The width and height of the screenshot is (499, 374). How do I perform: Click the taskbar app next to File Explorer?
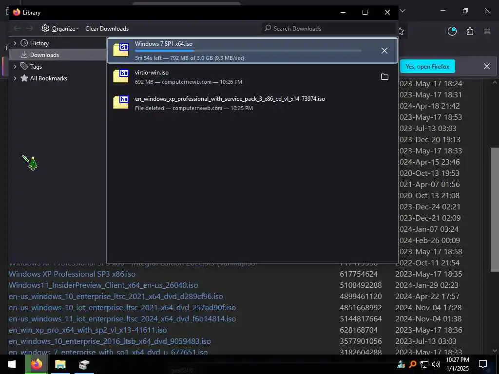coord(84,364)
